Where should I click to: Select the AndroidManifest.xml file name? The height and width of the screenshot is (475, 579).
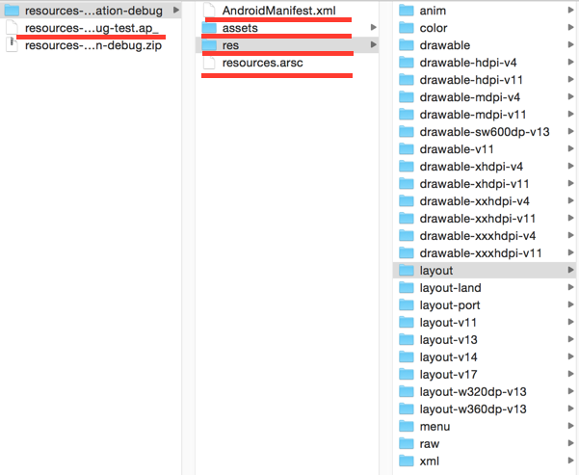click(x=279, y=11)
